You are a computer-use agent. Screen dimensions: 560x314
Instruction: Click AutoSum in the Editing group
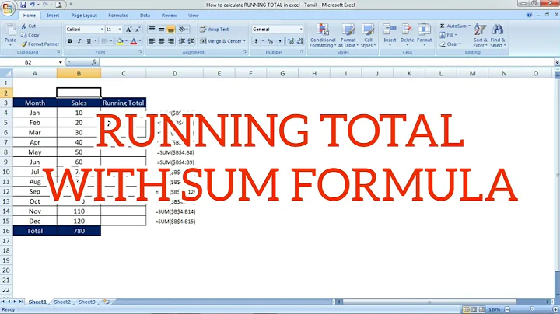(x=455, y=26)
